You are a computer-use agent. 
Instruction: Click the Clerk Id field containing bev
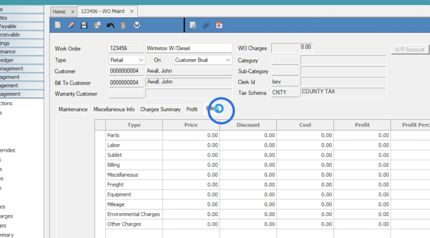click(285, 82)
